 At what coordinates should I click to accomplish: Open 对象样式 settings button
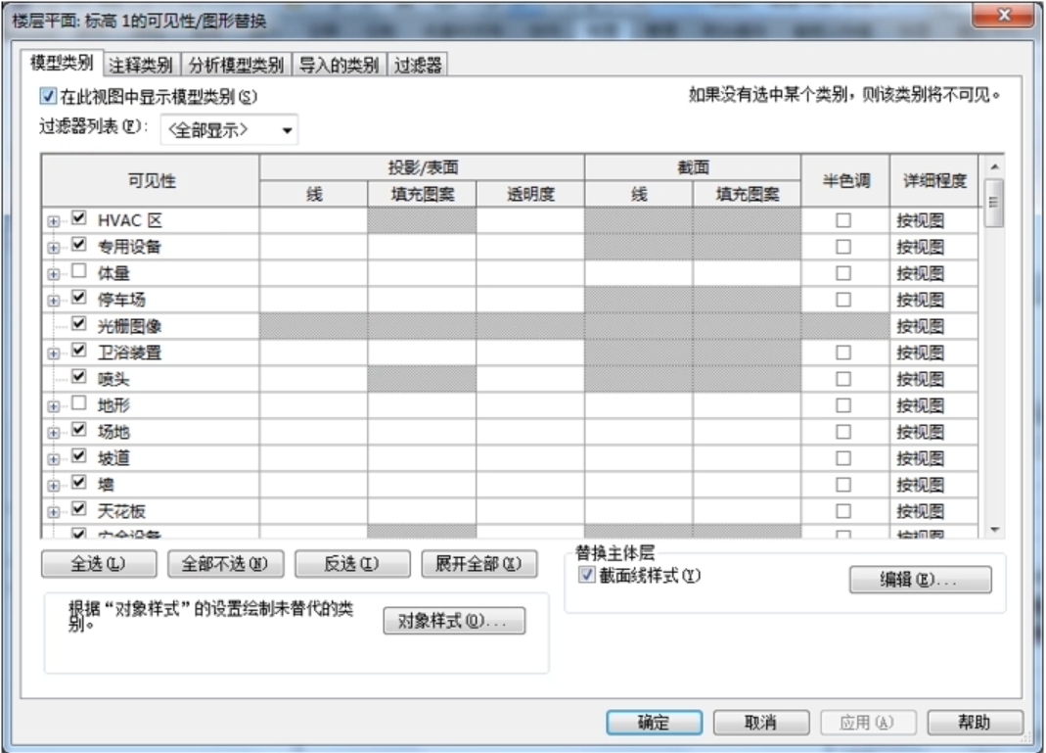(x=454, y=622)
